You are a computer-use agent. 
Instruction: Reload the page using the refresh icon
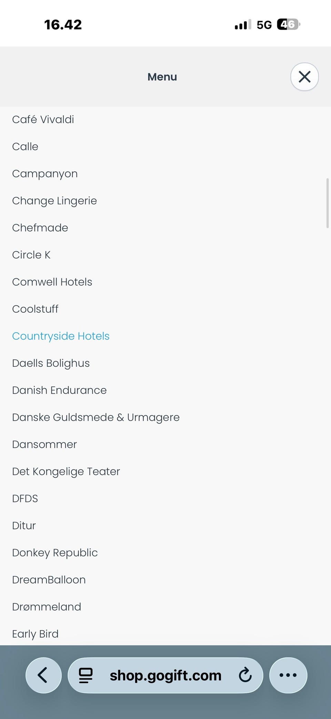tap(245, 675)
